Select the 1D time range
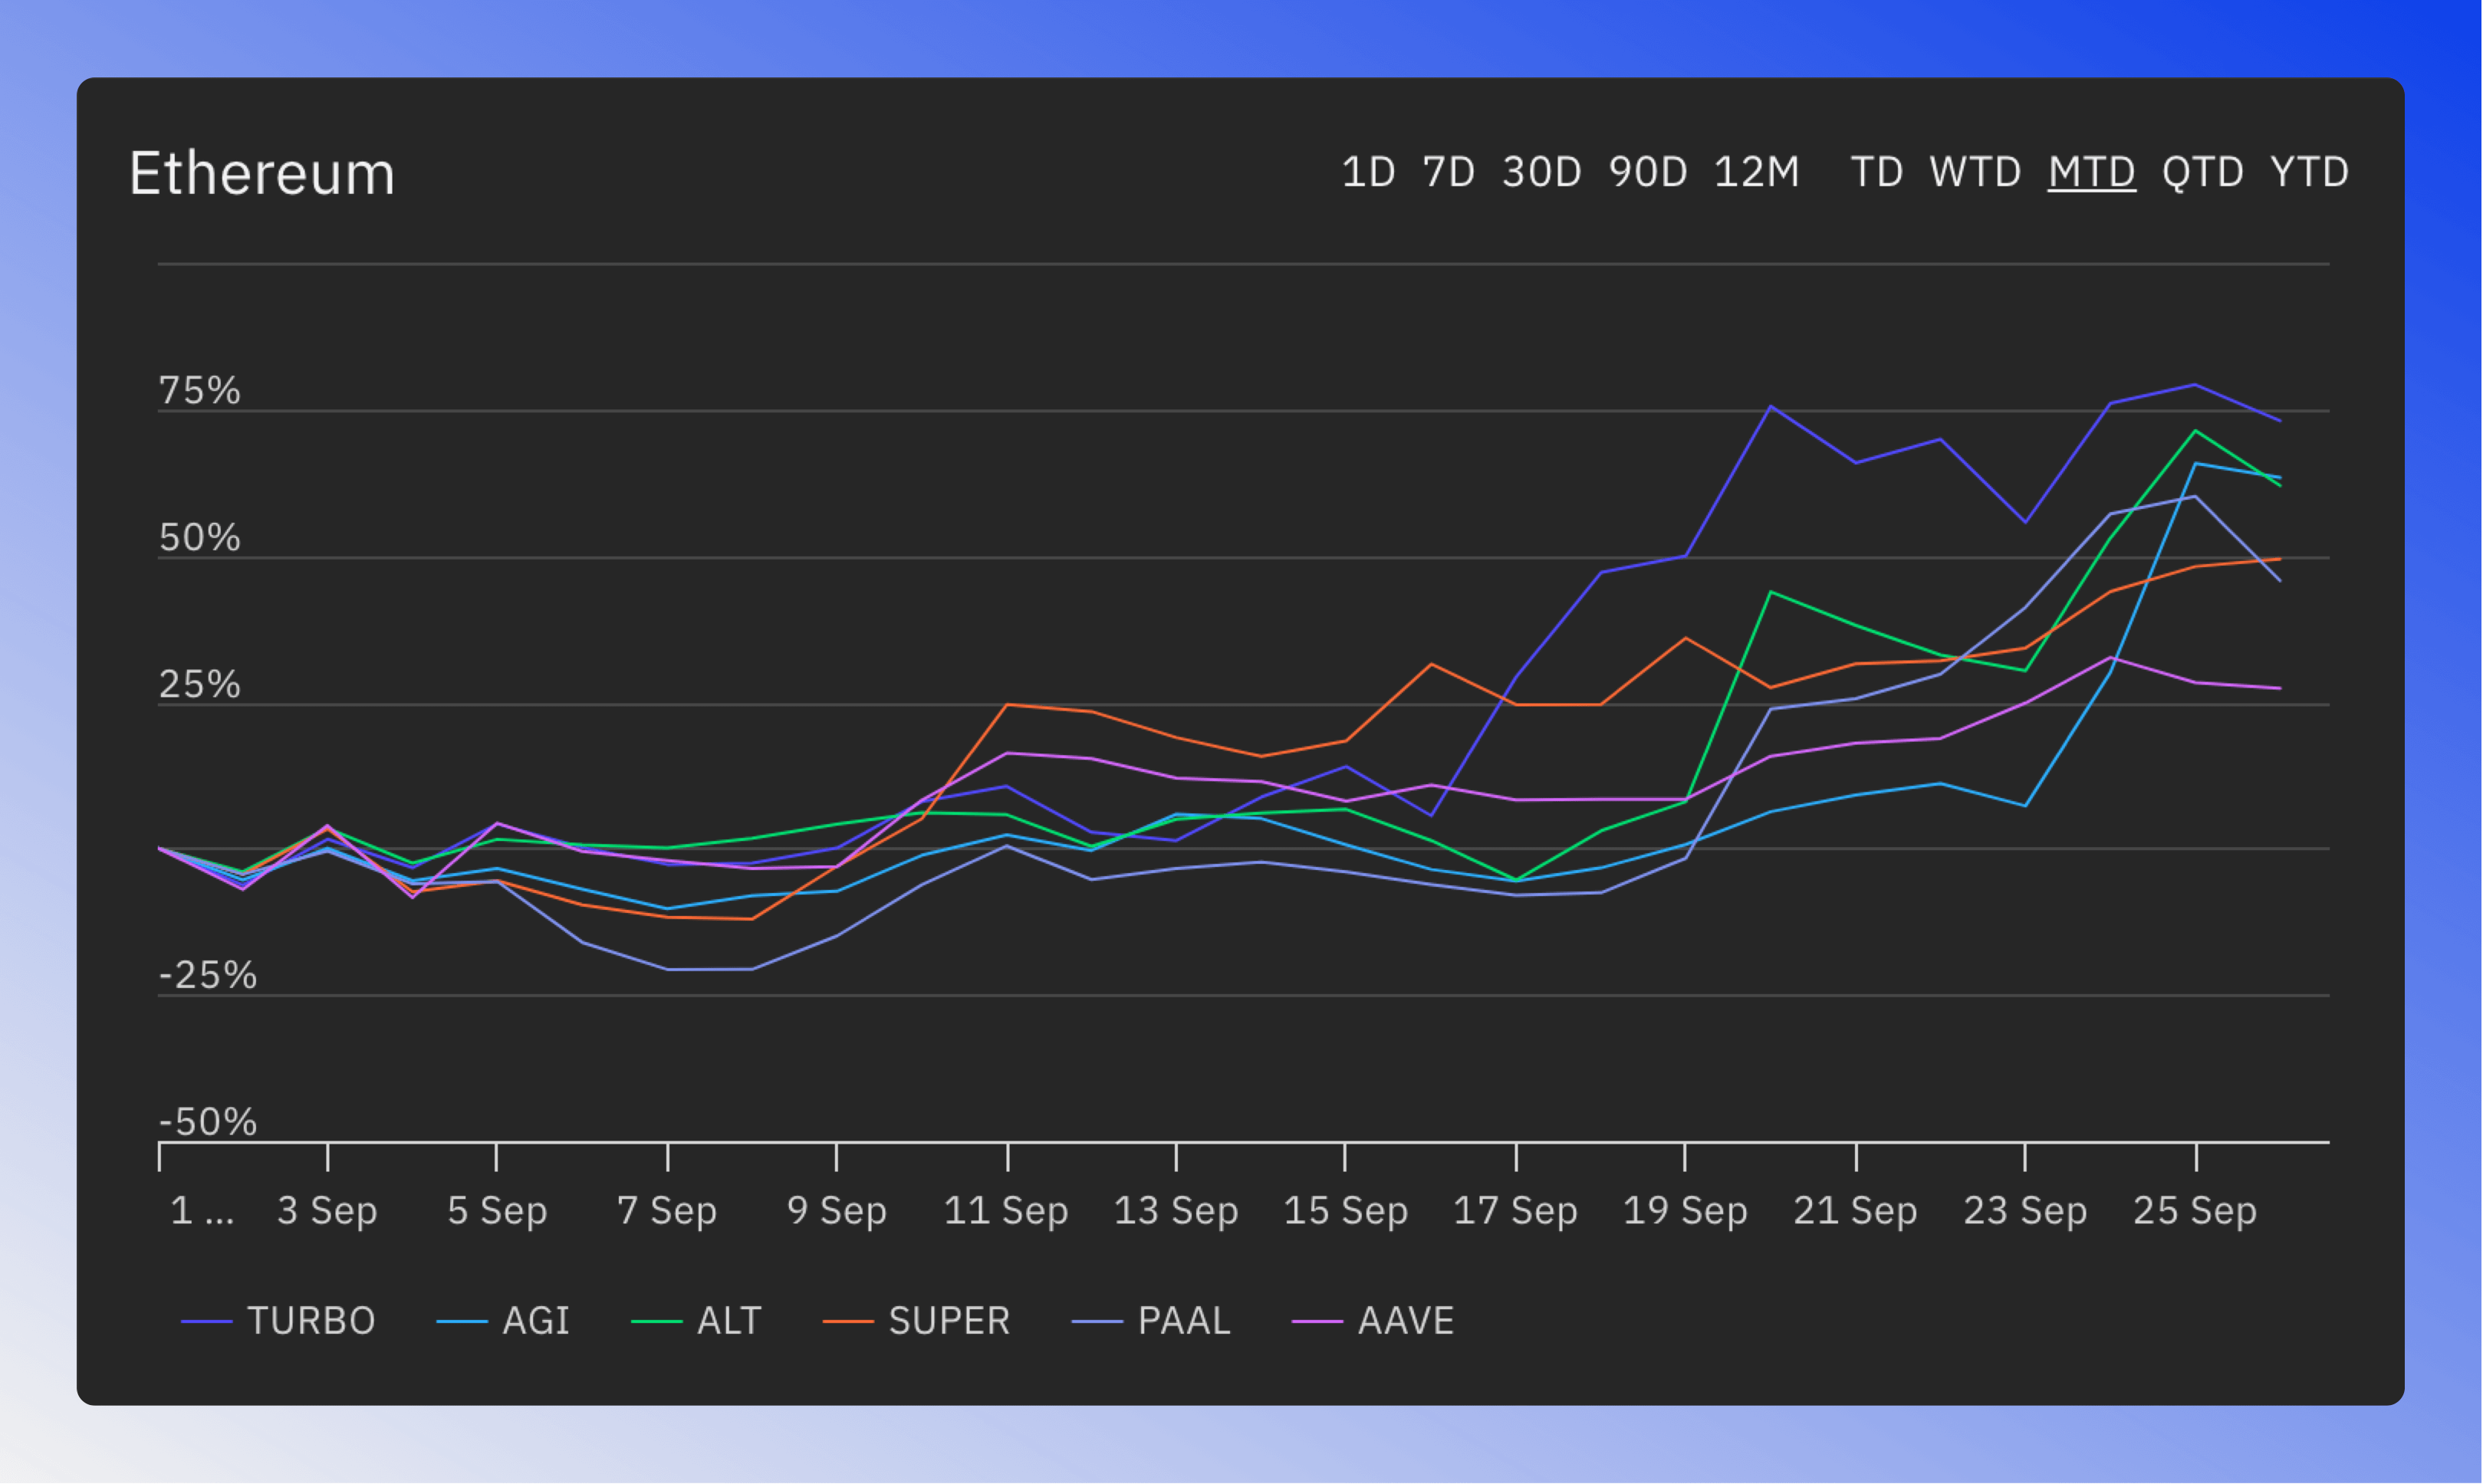Viewport: 2483px width, 1484px height. point(1367,172)
